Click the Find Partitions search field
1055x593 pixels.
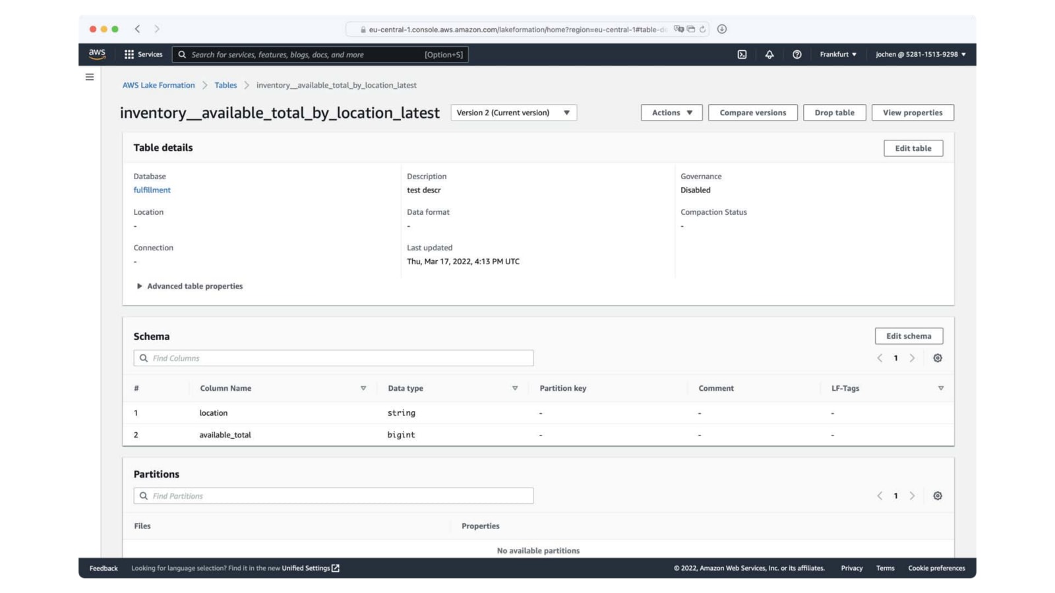pos(334,496)
